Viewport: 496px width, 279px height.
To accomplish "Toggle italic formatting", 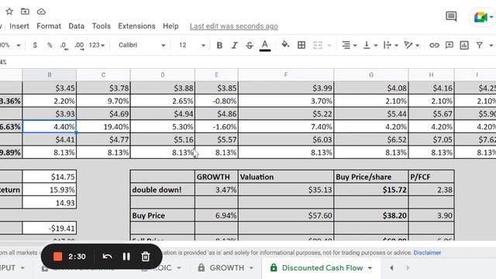I will coord(234,45).
